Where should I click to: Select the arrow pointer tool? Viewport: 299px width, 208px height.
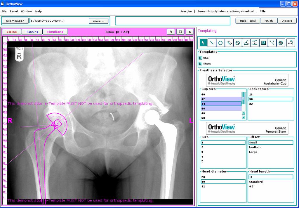click(203, 43)
